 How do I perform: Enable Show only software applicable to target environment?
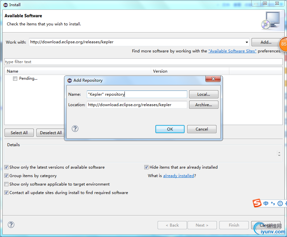point(7,184)
